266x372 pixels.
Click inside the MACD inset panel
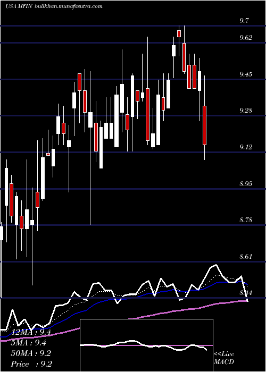point(146,345)
